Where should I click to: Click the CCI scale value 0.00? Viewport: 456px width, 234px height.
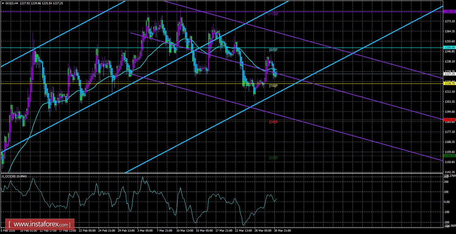[x=447, y=202]
